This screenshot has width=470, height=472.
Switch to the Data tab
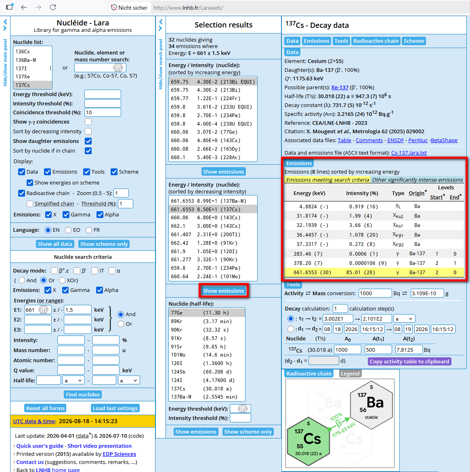(292, 41)
